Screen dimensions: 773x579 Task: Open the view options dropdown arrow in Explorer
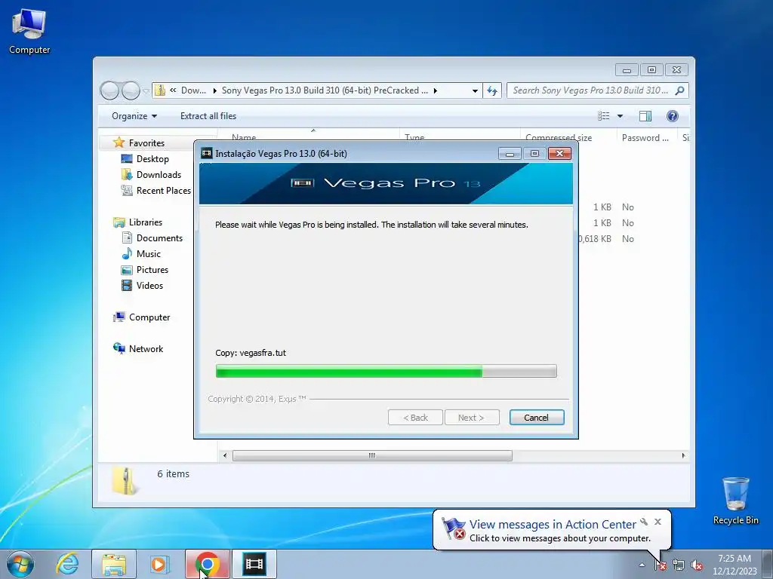coord(621,116)
